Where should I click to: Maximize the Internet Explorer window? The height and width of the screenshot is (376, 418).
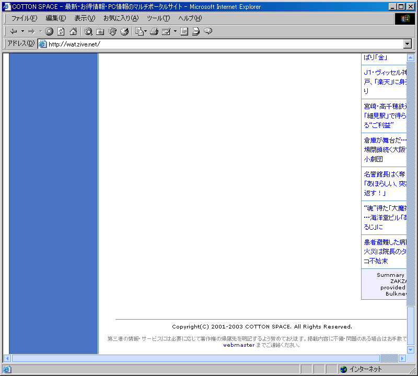[x=401, y=7]
